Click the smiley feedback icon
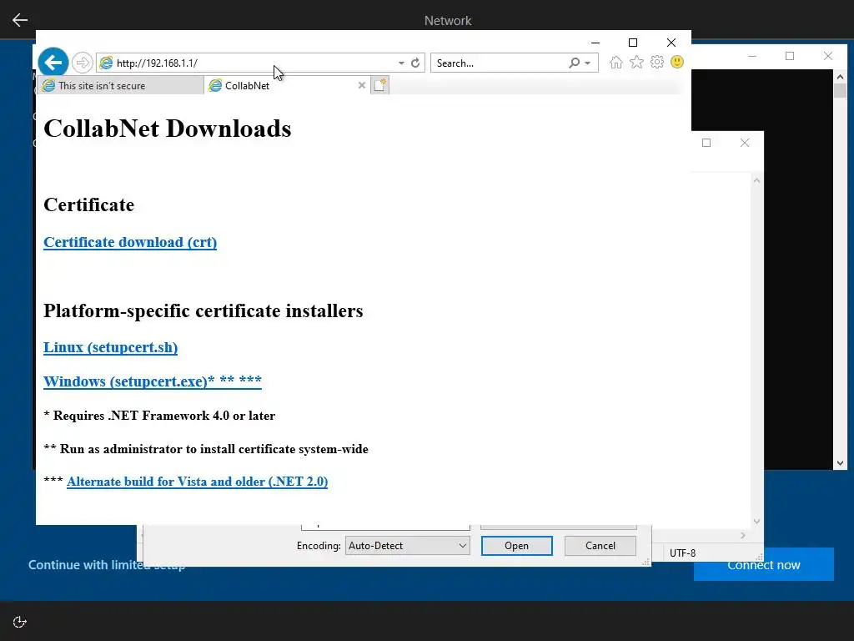The width and height of the screenshot is (854, 641). click(677, 62)
